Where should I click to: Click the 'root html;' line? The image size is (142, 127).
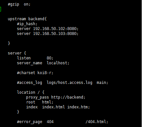click(40, 102)
